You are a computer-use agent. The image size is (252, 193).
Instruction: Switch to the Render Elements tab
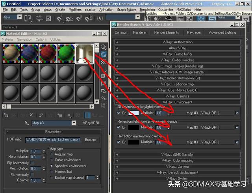click(x=167, y=32)
